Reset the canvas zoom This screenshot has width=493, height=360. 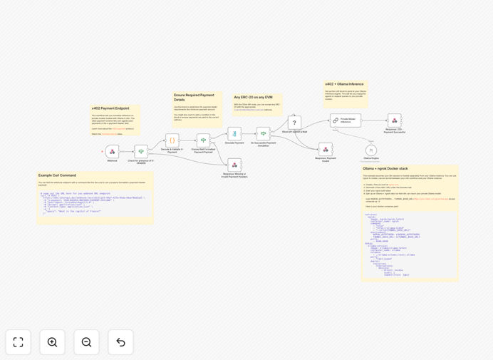[x=120, y=342]
